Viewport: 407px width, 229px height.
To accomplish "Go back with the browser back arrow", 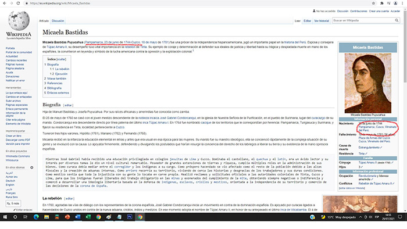I will pyautogui.click(x=5, y=3).
